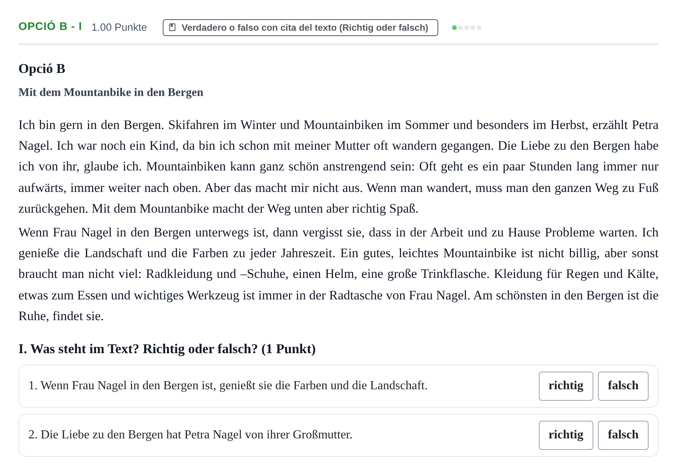Mark statement 2 as richtig
Image resolution: width=677 pixels, height=476 pixels.
(x=566, y=435)
